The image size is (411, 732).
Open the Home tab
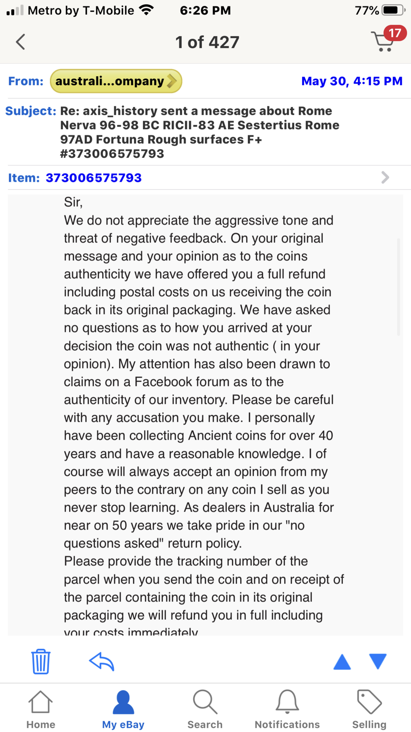tap(41, 709)
